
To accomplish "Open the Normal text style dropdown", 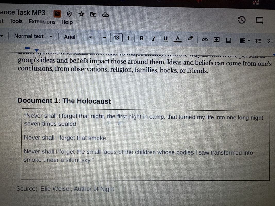I will [33, 36].
